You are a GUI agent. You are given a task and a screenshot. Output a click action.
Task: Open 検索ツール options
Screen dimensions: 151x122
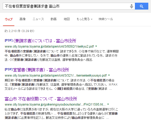click(x=106, y=19)
